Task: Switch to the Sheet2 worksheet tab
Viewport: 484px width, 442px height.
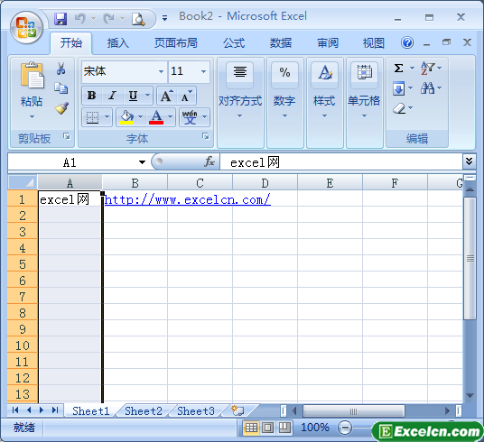Action: pyautogui.click(x=144, y=411)
